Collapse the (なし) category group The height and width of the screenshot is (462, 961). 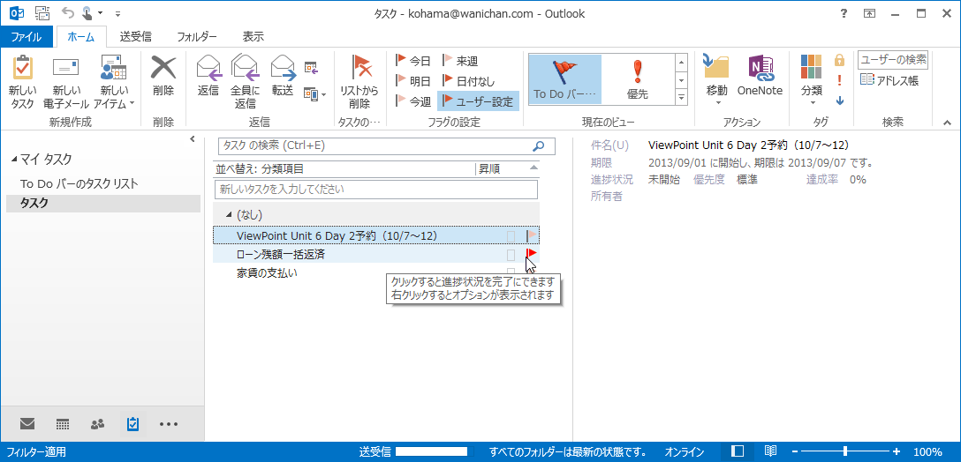click(x=229, y=215)
